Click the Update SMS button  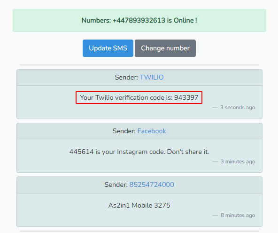pyautogui.click(x=108, y=48)
